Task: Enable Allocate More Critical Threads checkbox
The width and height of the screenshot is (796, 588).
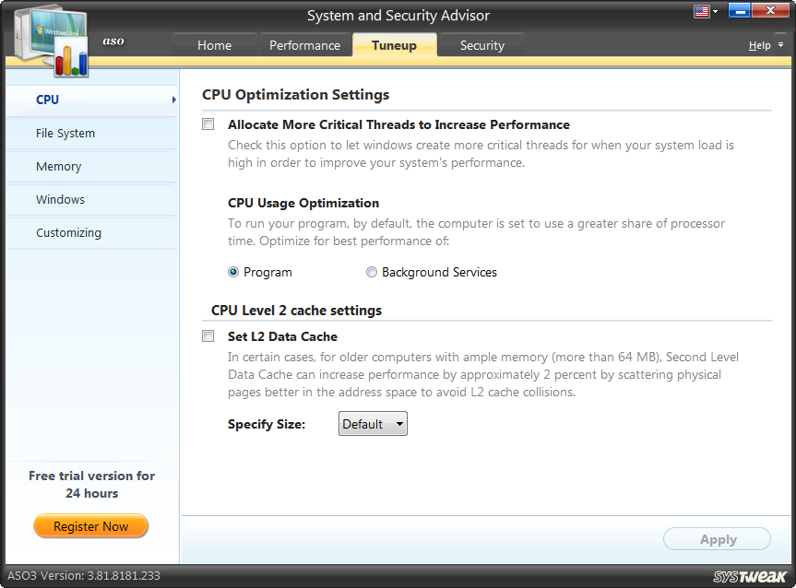Action: coord(208,123)
